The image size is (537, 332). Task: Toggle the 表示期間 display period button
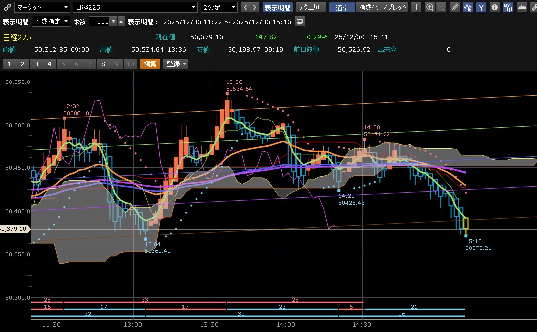pyautogui.click(x=277, y=7)
